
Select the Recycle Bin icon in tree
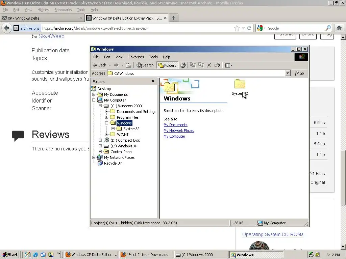coord(100,163)
